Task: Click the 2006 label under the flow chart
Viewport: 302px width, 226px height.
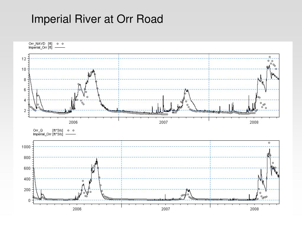Action: [77, 209]
